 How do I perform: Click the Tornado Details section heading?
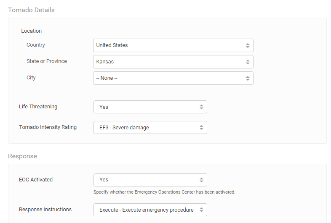[31, 10]
